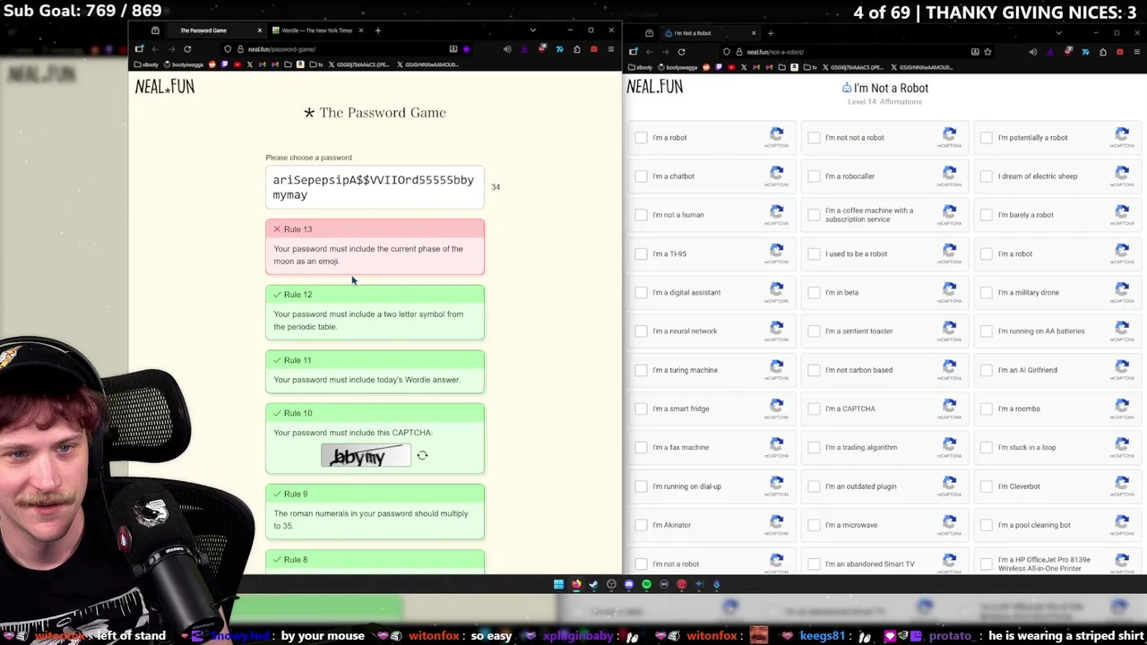The height and width of the screenshot is (645, 1147).
Task: Tick "I'm a sentient toaster" checkbox
Action: tap(814, 331)
